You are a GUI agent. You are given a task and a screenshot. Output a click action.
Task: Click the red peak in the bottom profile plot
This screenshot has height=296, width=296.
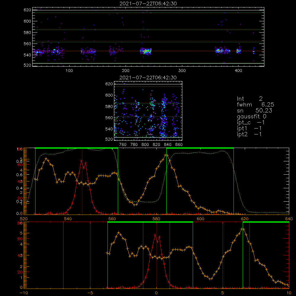tap(155, 235)
